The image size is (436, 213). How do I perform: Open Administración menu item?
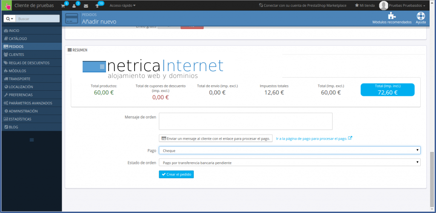point(32,111)
